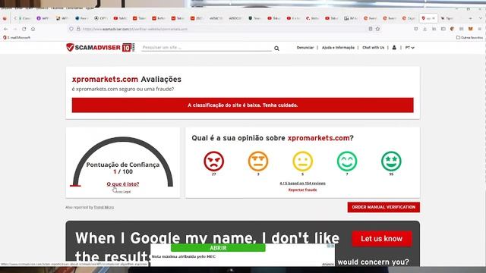Open the sidebar icon in browser toolbar

coord(443,29)
